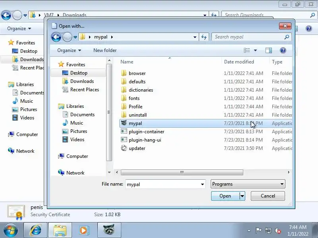The width and height of the screenshot is (318, 238).
Task: Open Windows Media Player from taskbar
Action: pos(83,230)
